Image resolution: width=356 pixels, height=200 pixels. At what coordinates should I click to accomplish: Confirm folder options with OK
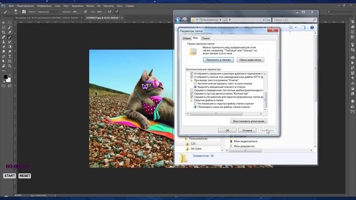click(227, 131)
